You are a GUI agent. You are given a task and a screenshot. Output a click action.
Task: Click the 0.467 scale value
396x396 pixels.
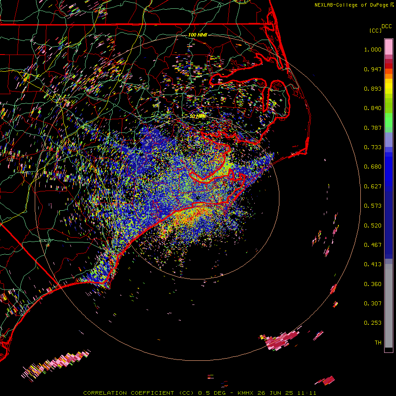pos(373,245)
